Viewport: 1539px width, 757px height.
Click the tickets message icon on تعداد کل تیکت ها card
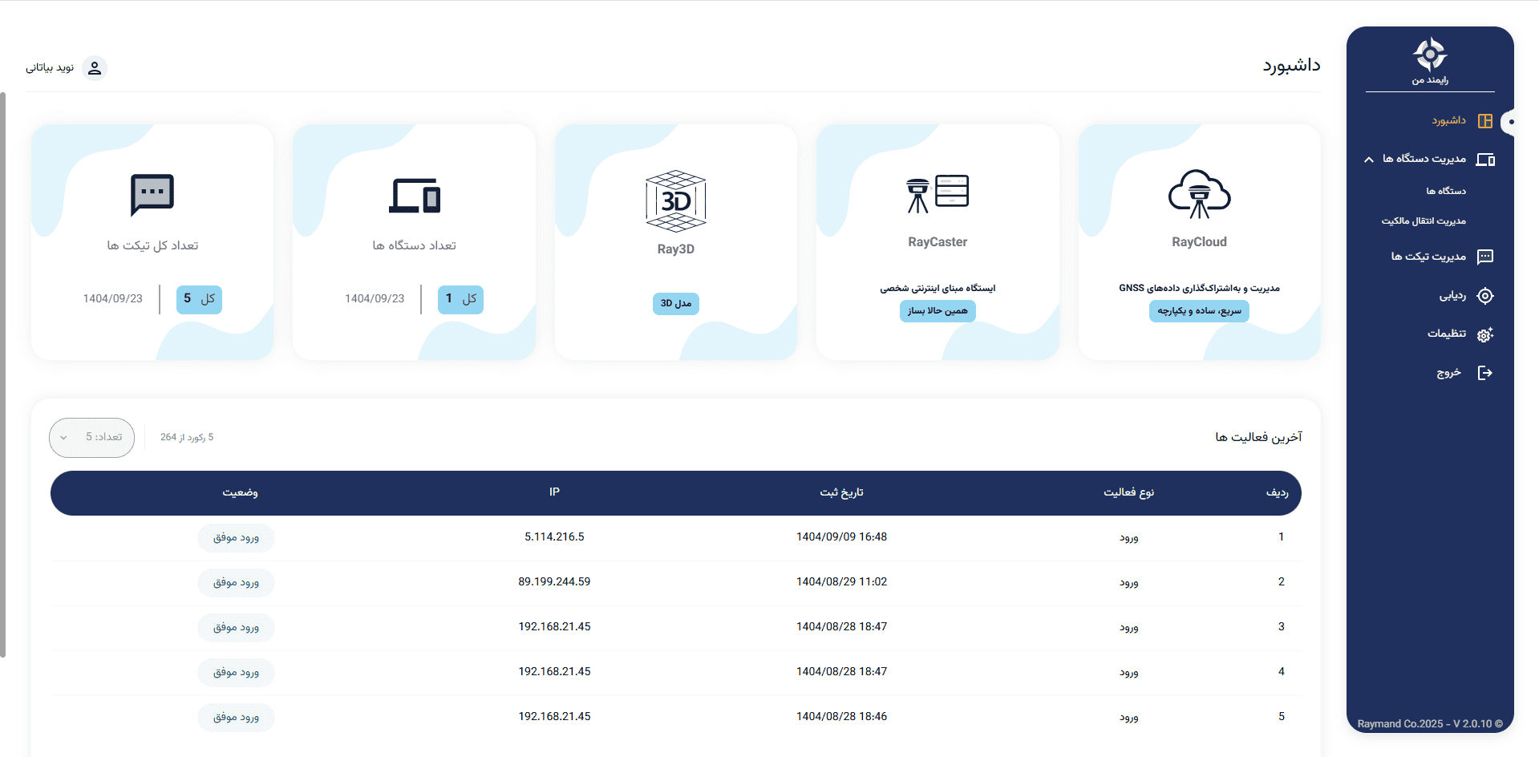[x=152, y=192]
